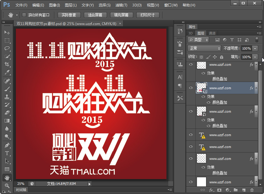Select the Crop tool
The width and height of the screenshot is (264, 194).
coord(7,64)
